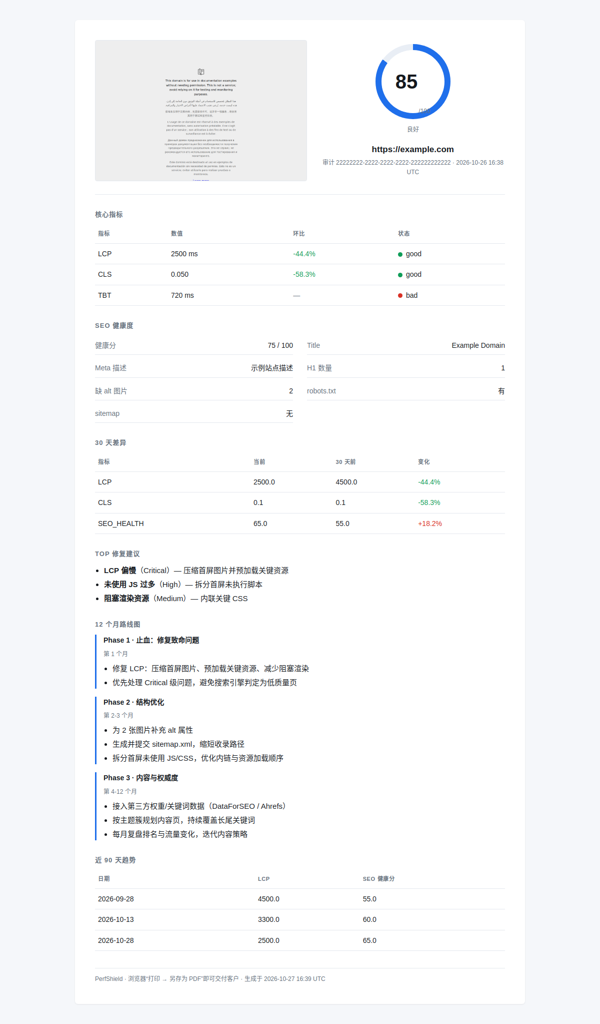Click the 缺 alt 图片 label
Image resolution: width=600 pixels, height=1024 pixels.
click(x=111, y=391)
